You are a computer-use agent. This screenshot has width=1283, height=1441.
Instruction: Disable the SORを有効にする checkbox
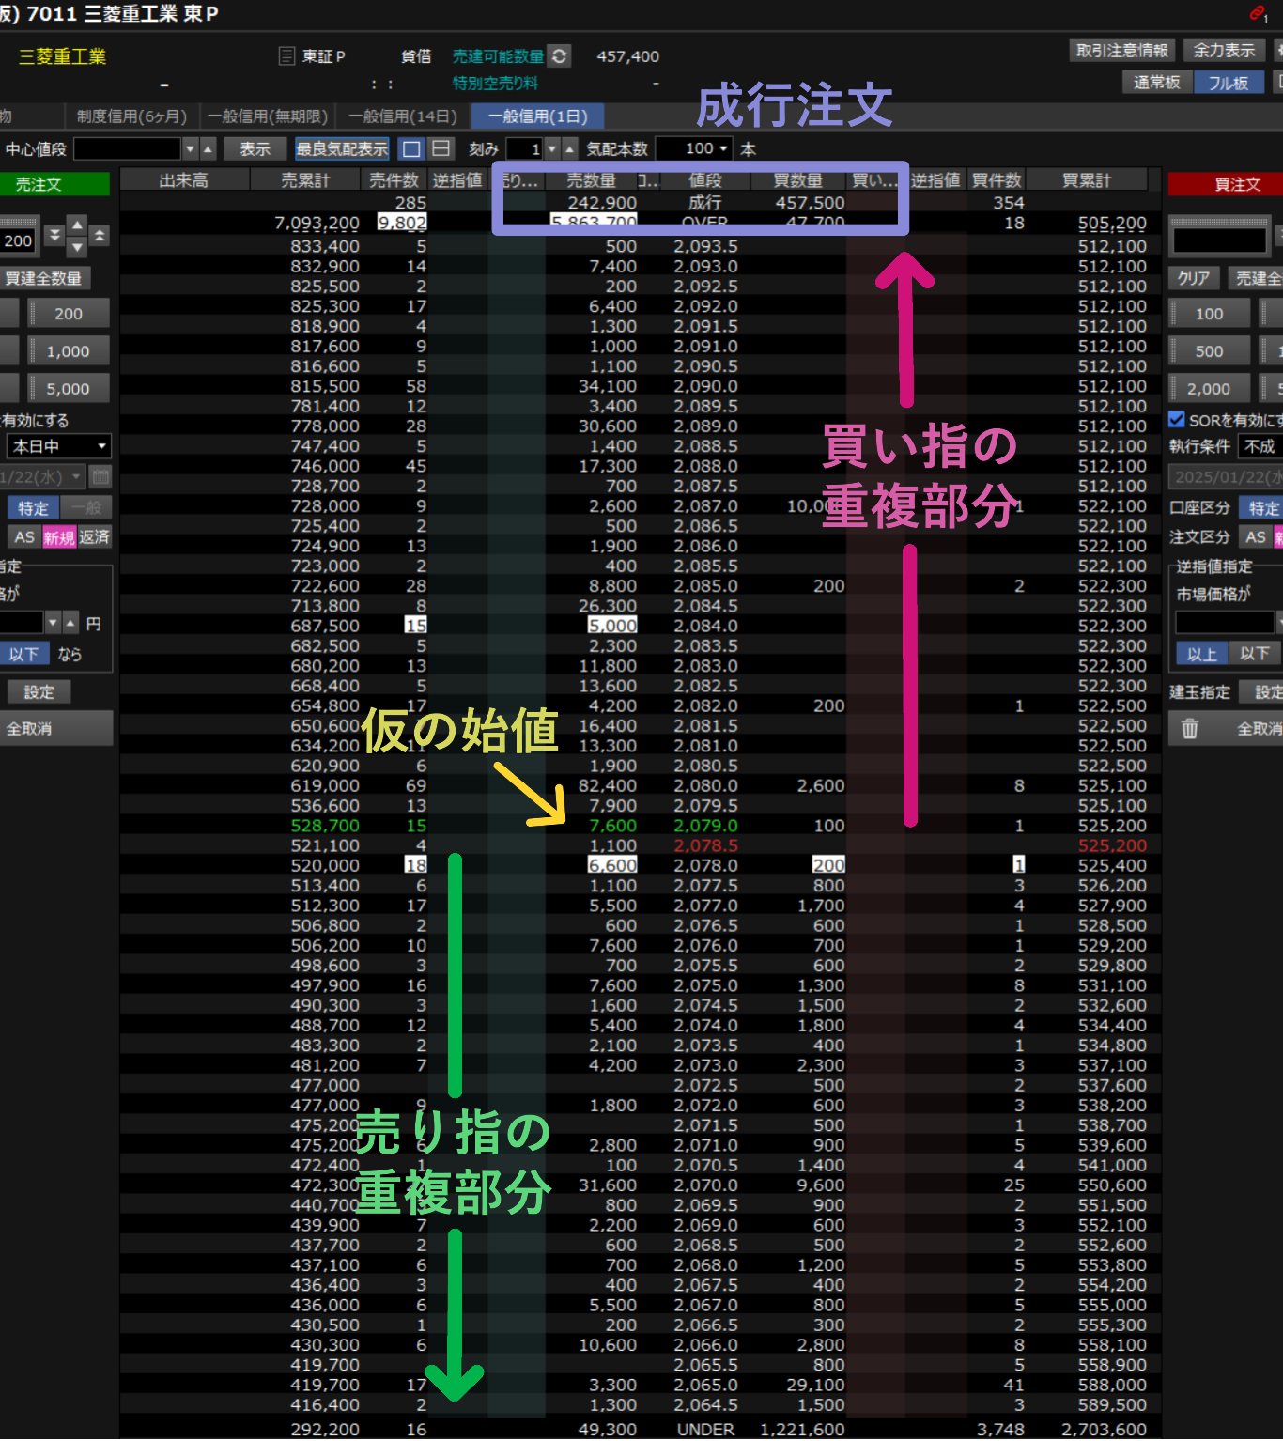(1177, 420)
